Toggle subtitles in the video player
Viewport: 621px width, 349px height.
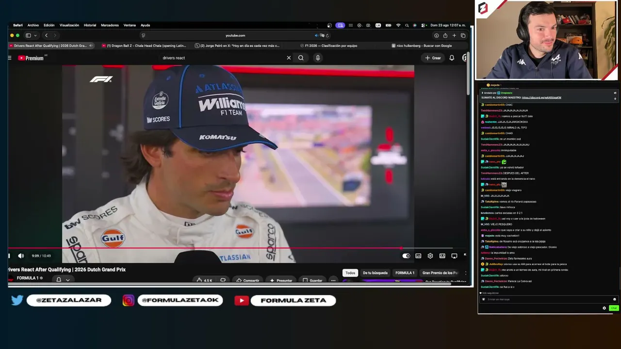click(x=418, y=256)
